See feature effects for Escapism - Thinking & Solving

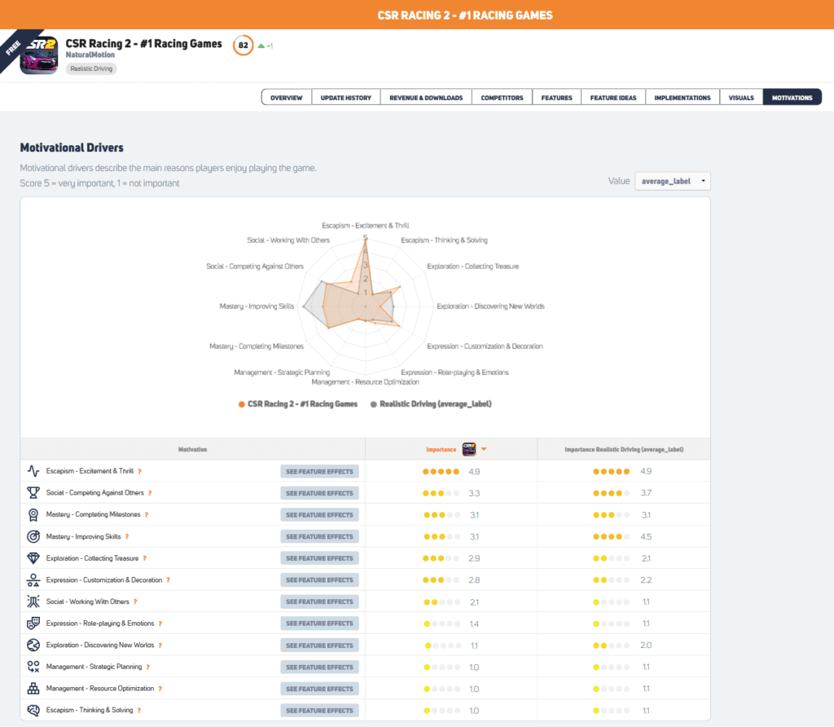click(x=319, y=711)
